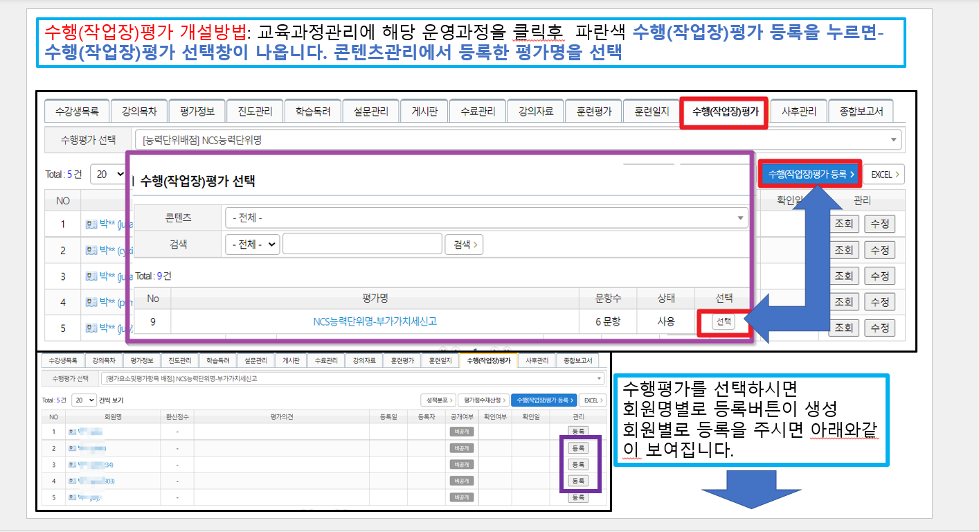
Task: Click member card icon beside first 박** row
Action: click(x=91, y=224)
